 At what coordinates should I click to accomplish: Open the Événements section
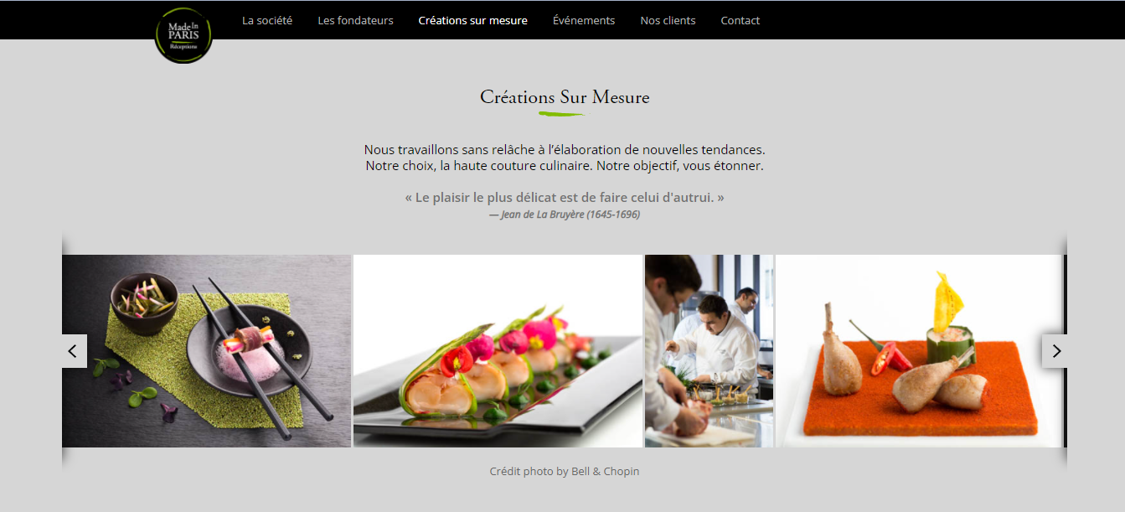[584, 20]
